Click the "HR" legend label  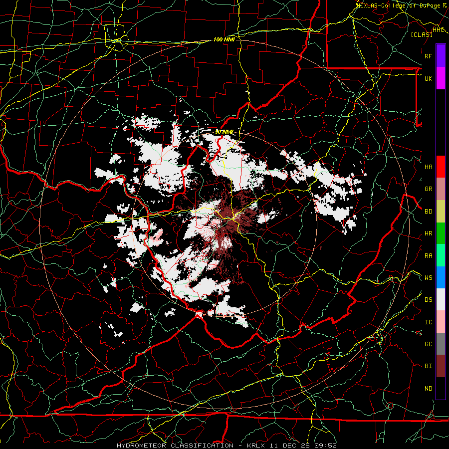pos(429,233)
